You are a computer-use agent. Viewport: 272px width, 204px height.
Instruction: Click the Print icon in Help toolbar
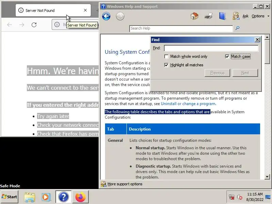tap(208, 16)
